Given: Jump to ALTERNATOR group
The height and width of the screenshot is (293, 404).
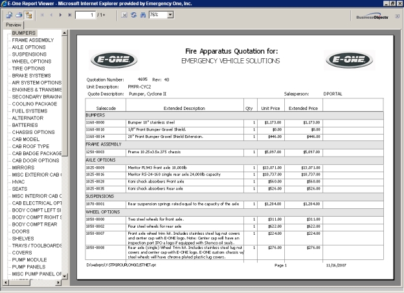Looking at the screenshot, I should pyautogui.click(x=28, y=118).
